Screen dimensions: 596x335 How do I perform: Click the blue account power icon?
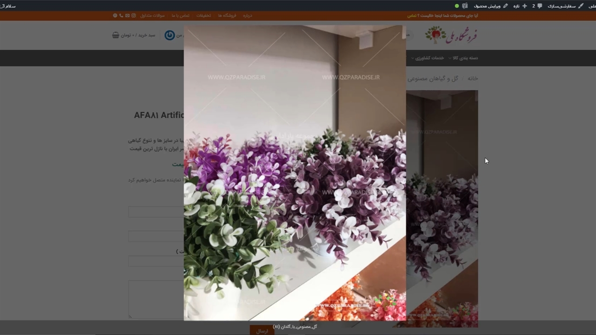tap(169, 35)
